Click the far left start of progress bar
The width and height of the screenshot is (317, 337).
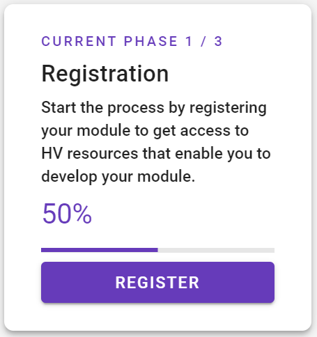pos(42,250)
